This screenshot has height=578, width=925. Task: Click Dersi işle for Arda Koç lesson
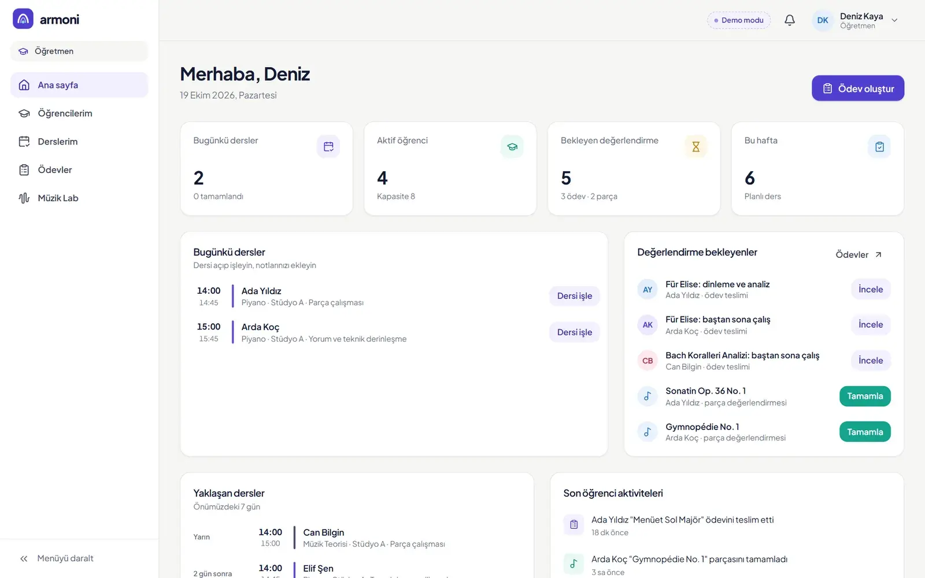point(574,332)
